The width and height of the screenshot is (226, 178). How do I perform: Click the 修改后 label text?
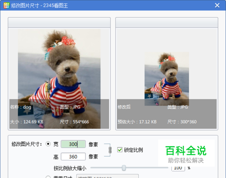124,107
